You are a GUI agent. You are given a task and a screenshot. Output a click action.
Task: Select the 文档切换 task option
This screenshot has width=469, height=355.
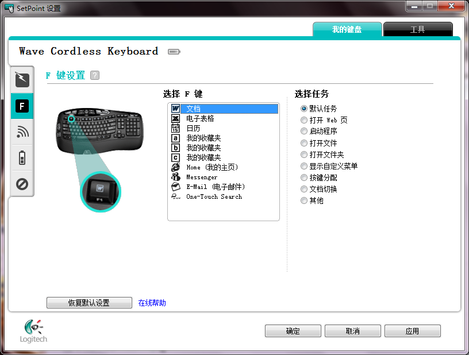click(x=304, y=189)
